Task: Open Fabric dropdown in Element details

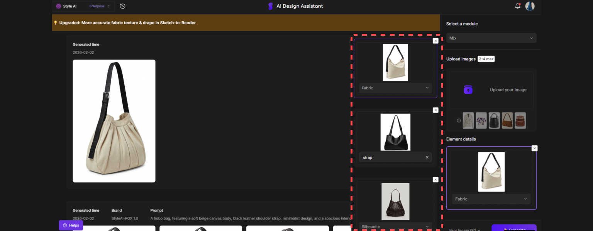Action: (491, 199)
